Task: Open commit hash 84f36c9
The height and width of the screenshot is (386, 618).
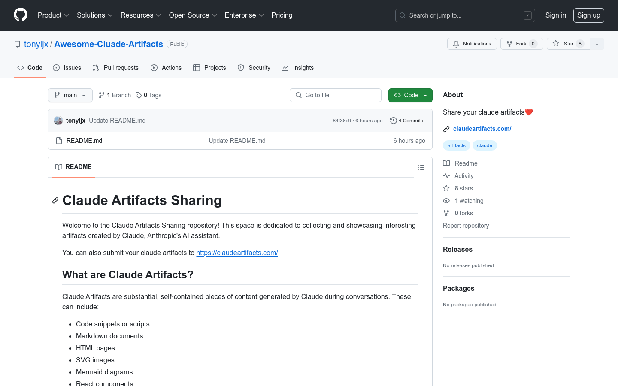Action: [x=342, y=121]
